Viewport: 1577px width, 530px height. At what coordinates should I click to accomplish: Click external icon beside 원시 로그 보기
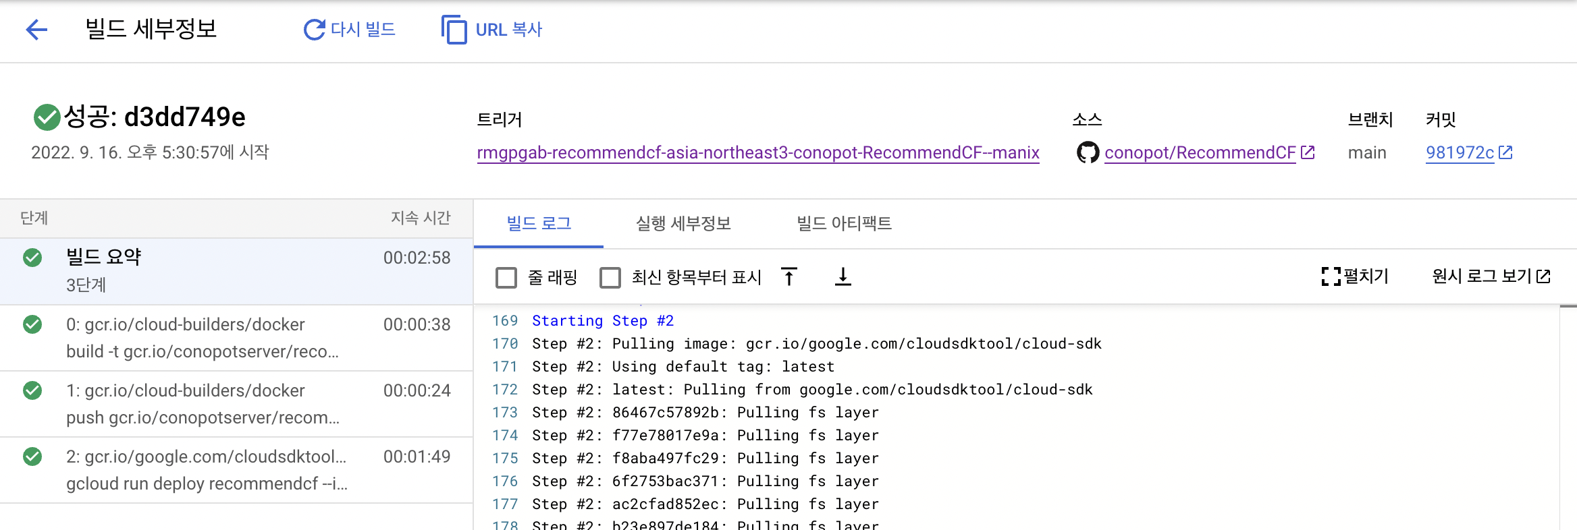[1543, 276]
